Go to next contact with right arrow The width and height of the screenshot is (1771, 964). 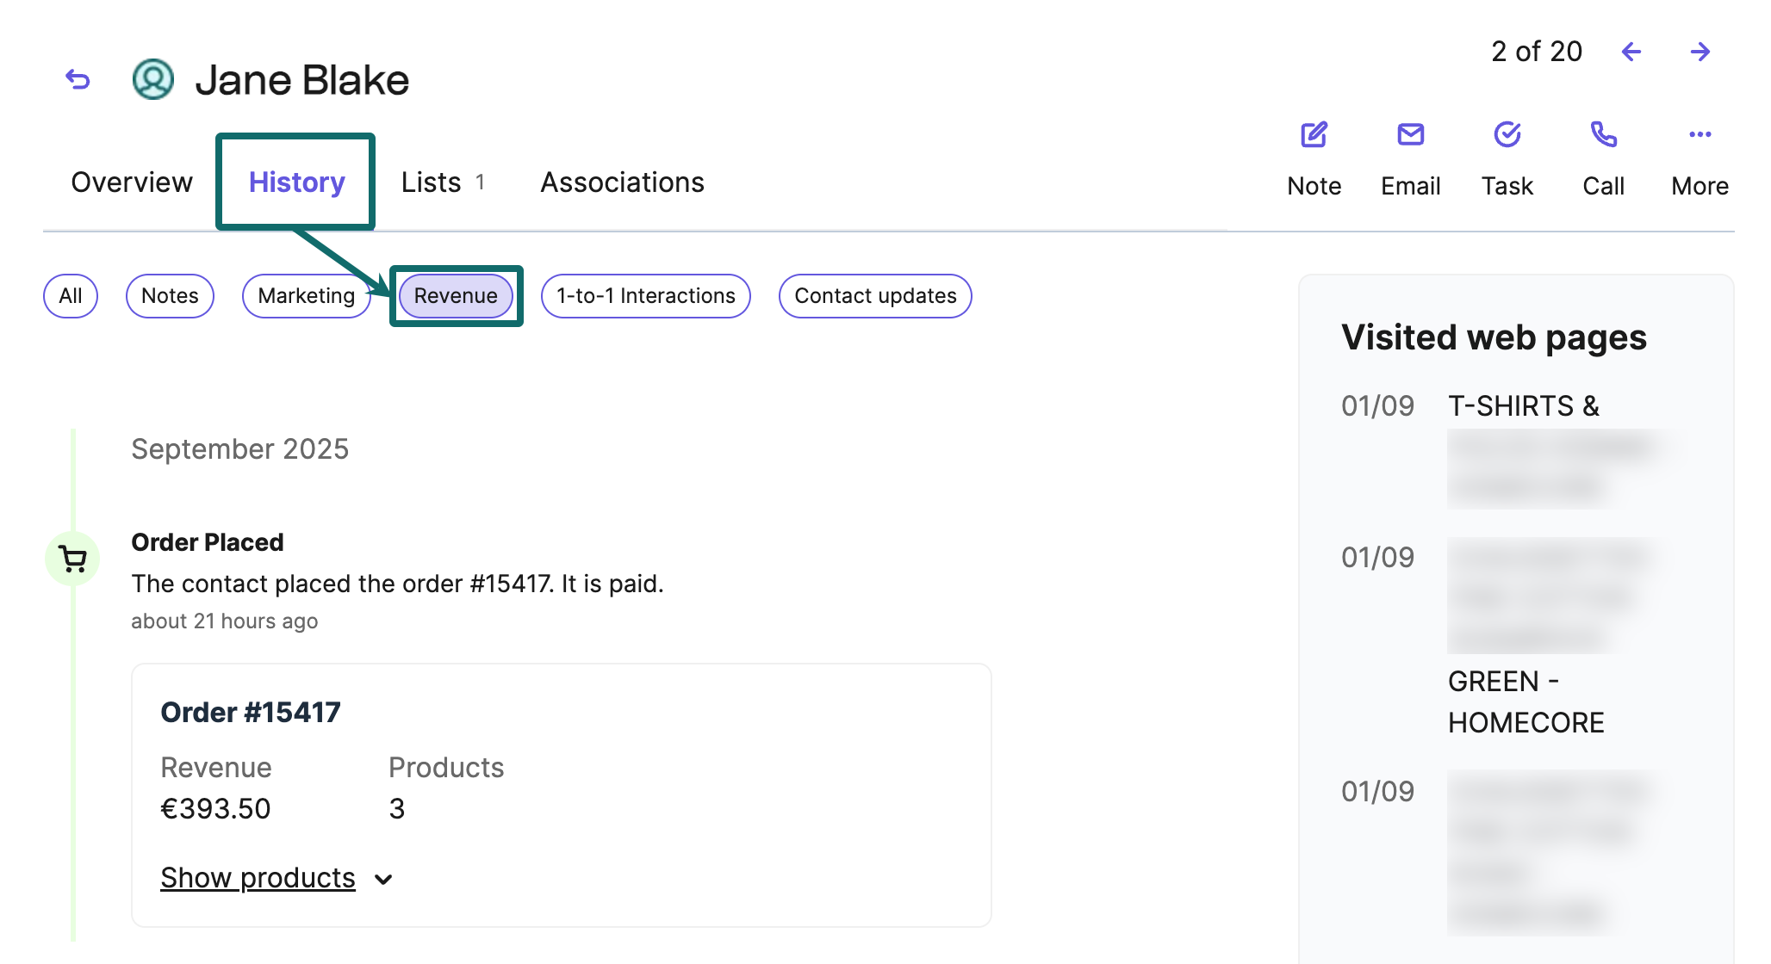[1700, 52]
